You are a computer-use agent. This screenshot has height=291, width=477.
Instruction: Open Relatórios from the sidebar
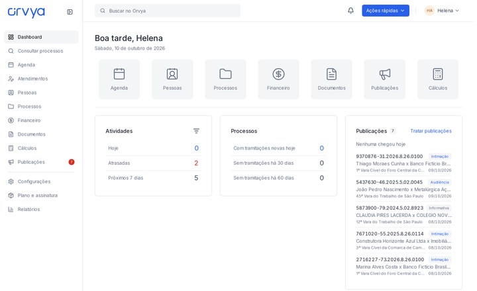coord(41,209)
